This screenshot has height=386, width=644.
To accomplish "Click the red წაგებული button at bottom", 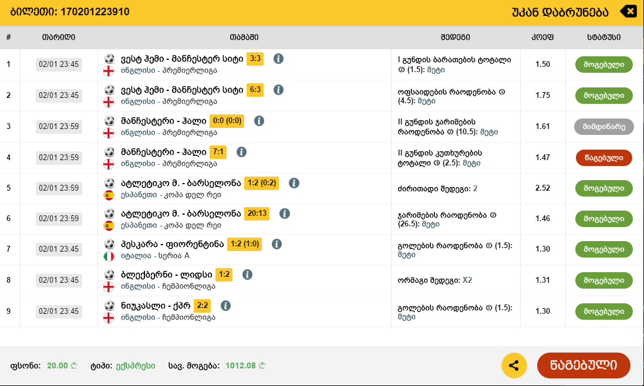I will pyautogui.click(x=584, y=365).
